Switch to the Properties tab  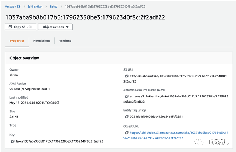pyautogui.click(x=17, y=41)
